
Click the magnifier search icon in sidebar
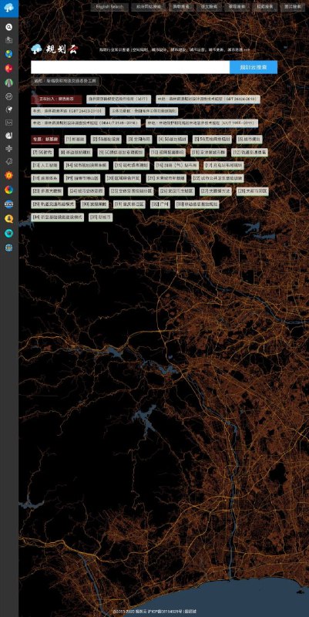[8, 27]
